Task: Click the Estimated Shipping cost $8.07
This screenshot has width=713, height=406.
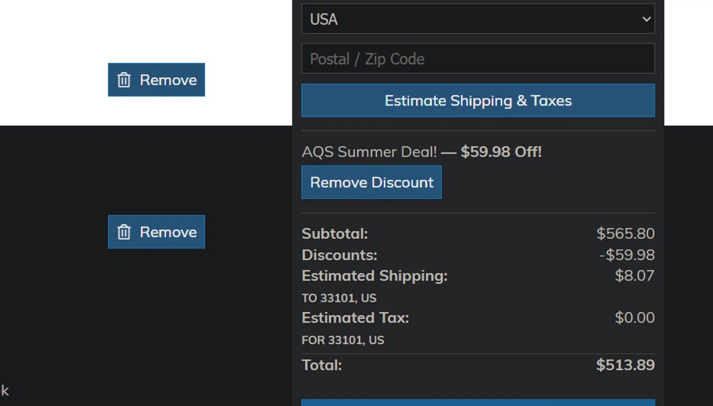Action: click(x=635, y=275)
